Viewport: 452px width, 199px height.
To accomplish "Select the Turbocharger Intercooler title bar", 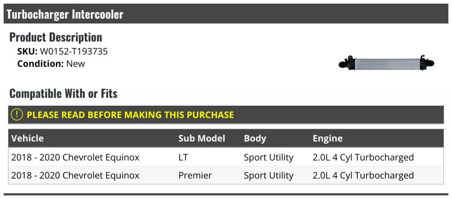I will [x=226, y=14].
